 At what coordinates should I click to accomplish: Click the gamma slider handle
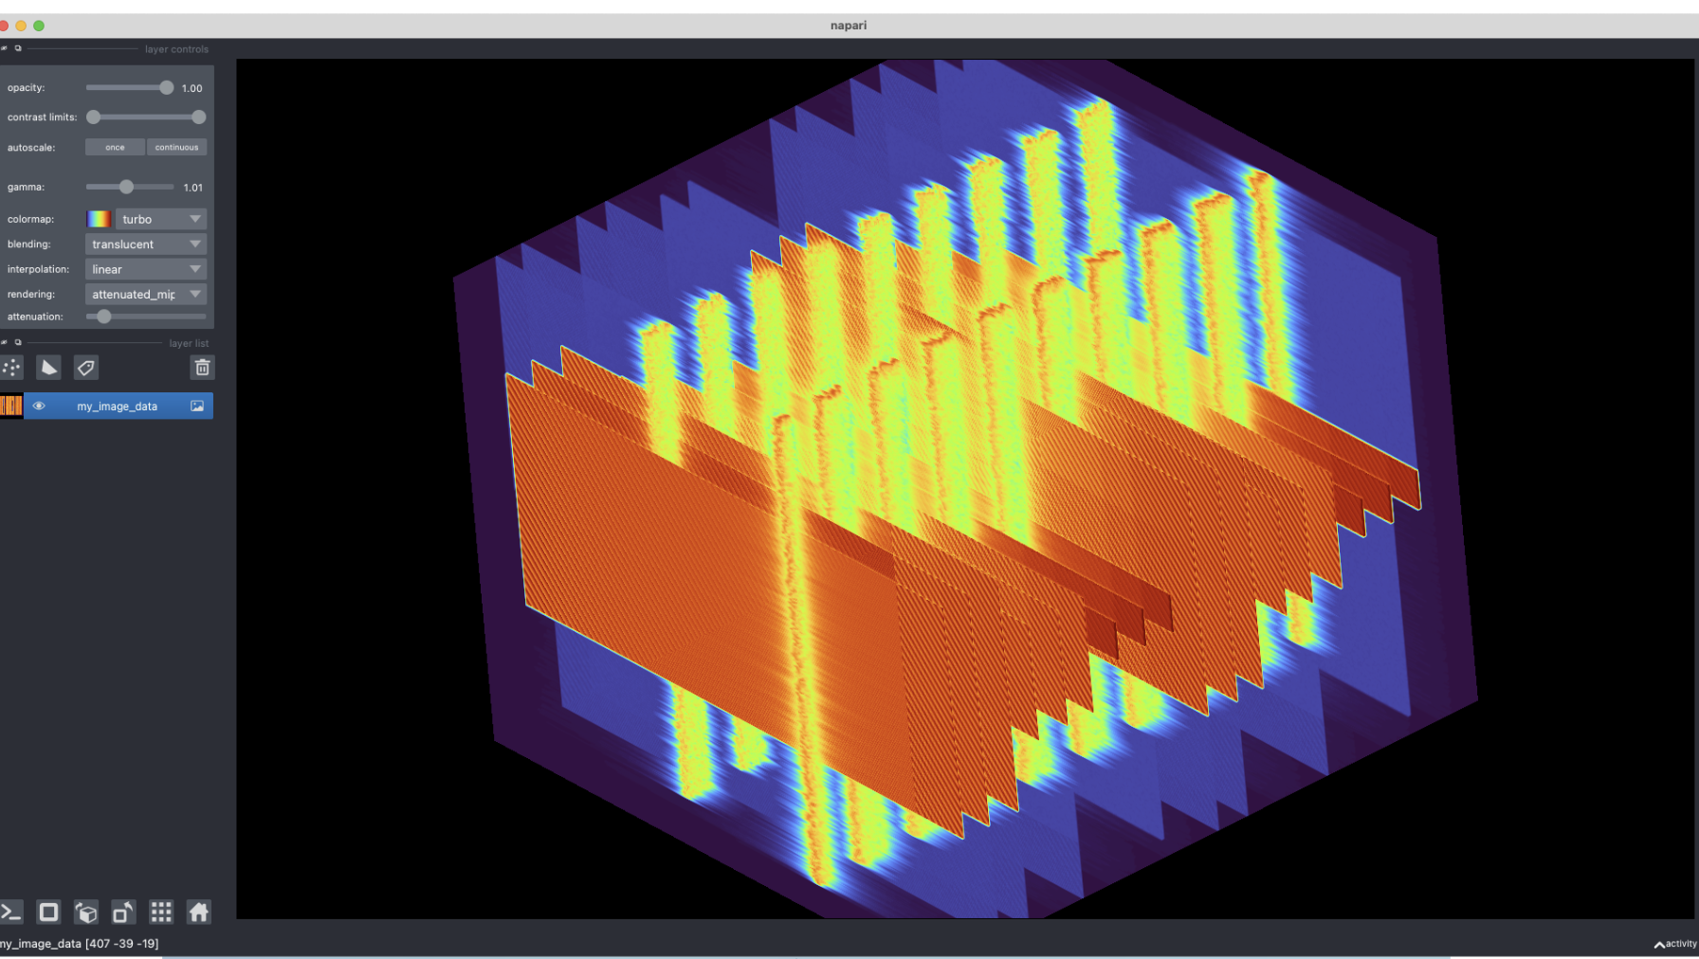click(126, 187)
